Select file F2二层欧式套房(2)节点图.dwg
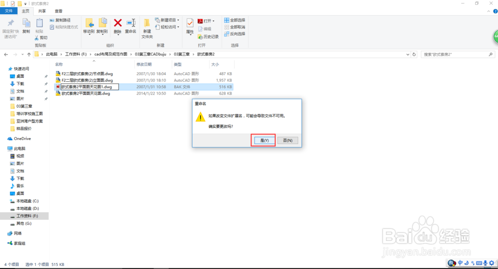498x269 pixels. pyautogui.click(x=87, y=74)
